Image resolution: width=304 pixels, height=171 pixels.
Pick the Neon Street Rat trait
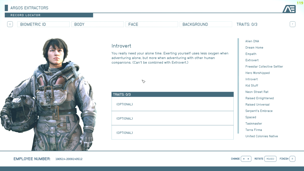pos(256,92)
